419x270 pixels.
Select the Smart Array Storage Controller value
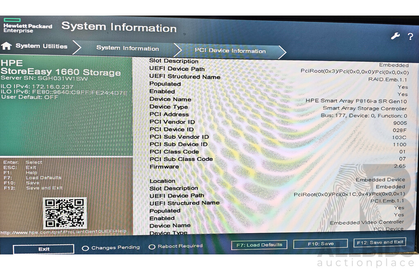tap(365, 108)
